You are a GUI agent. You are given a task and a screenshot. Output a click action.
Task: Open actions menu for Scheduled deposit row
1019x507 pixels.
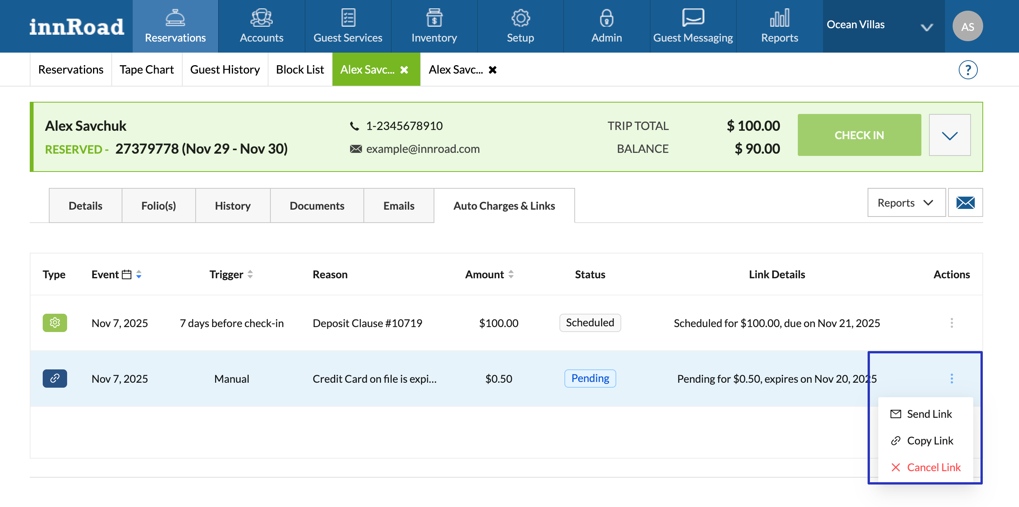(x=951, y=323)
